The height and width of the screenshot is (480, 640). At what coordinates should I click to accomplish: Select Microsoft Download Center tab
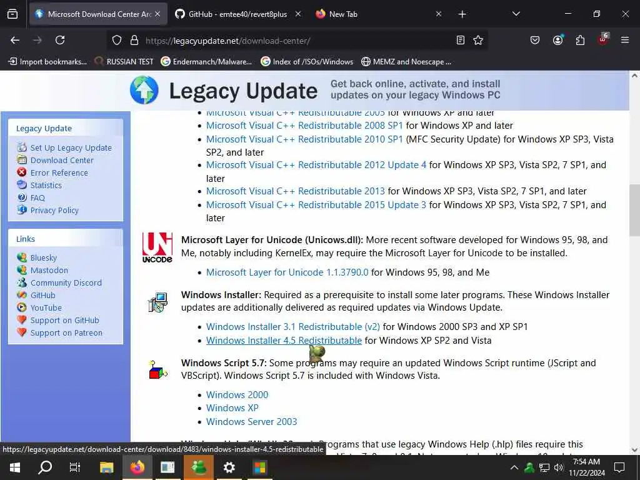coord(98,14)
